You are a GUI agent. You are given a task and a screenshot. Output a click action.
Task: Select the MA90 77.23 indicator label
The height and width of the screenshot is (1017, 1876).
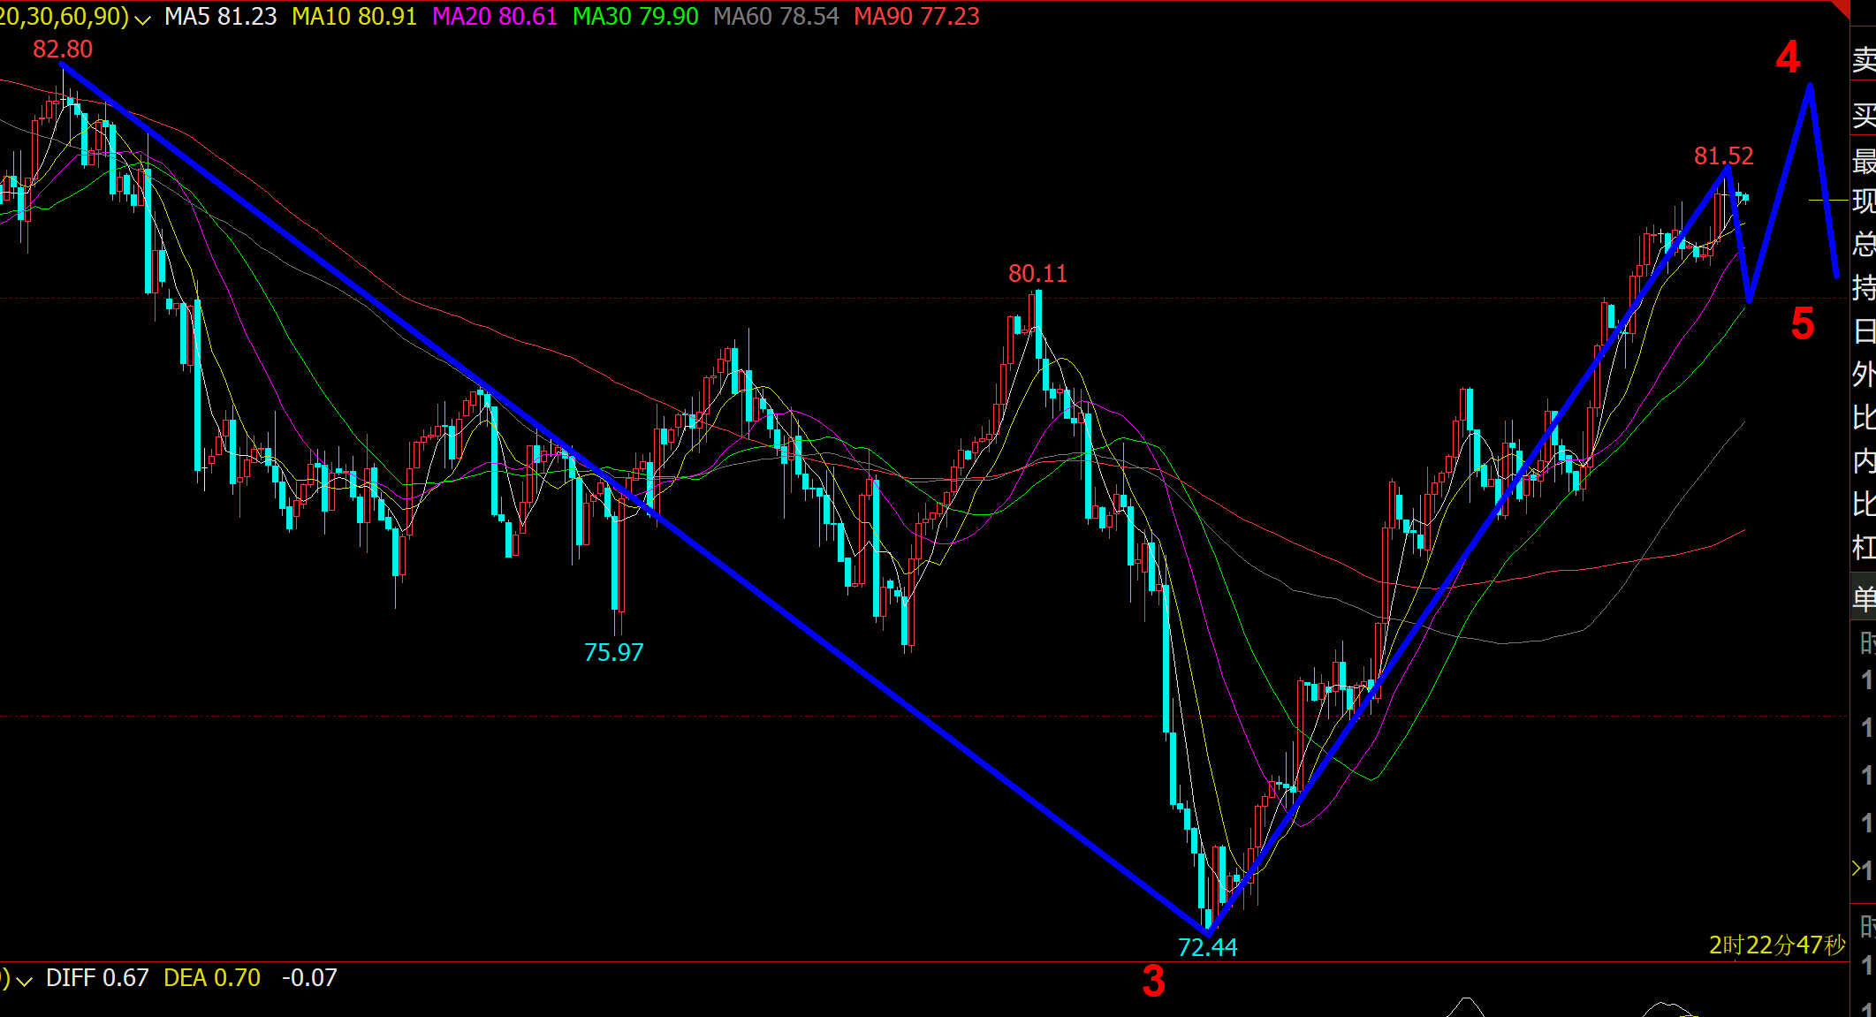coord(916,17)
